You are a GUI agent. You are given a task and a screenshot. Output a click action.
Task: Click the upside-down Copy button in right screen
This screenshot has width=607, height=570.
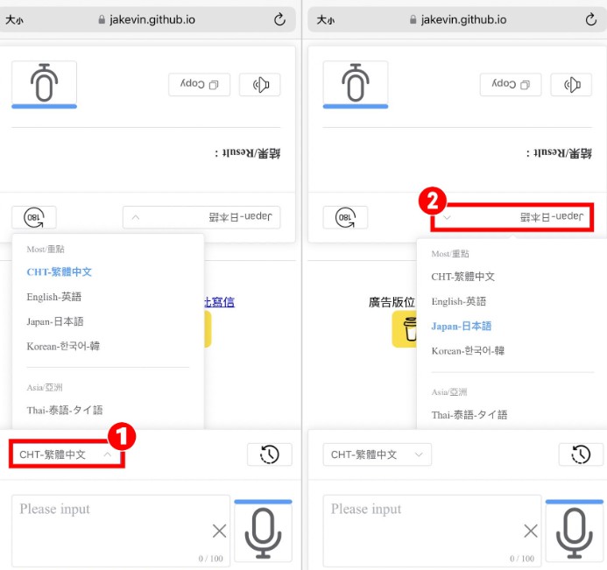(x=511, y=84)
